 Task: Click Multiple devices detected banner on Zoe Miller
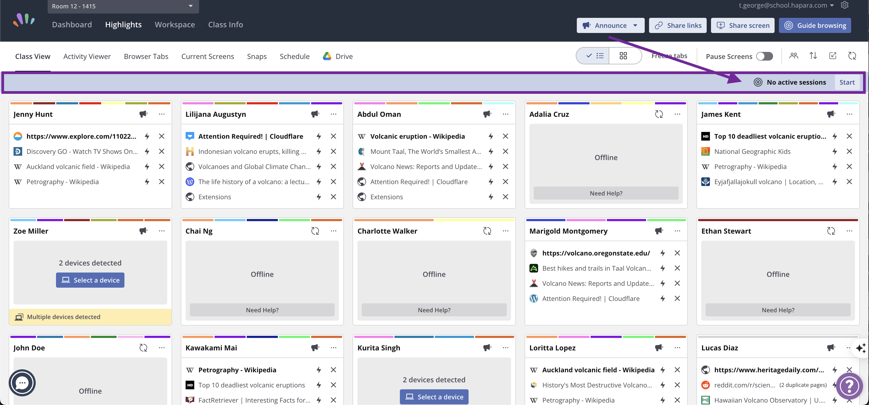coord(90,317)
